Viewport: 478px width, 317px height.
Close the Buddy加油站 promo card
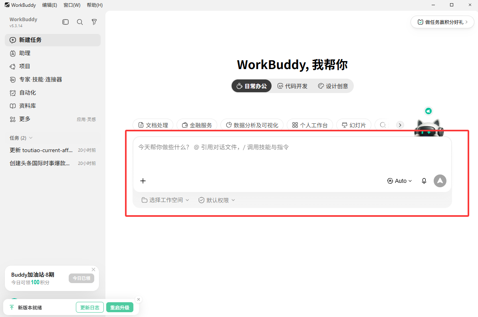coord(93,269)
